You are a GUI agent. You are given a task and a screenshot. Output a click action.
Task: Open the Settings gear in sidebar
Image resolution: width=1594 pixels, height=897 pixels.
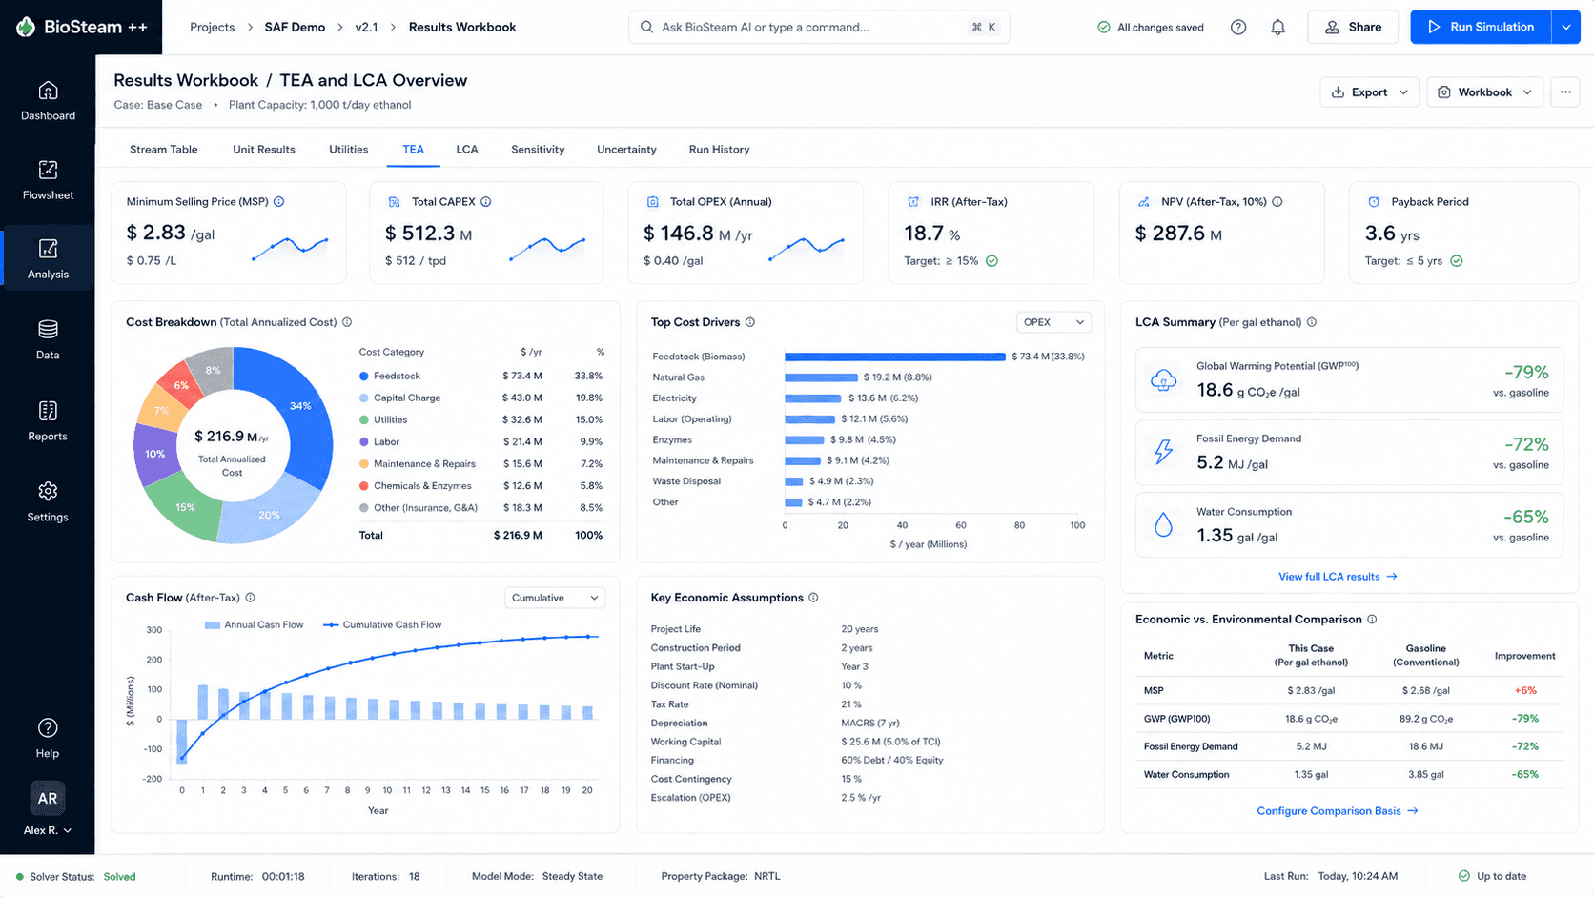[48, 491]
